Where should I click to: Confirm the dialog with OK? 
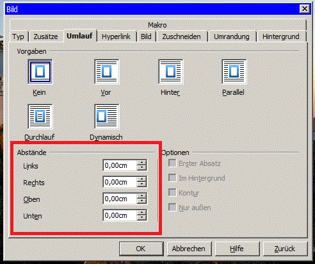141,249
